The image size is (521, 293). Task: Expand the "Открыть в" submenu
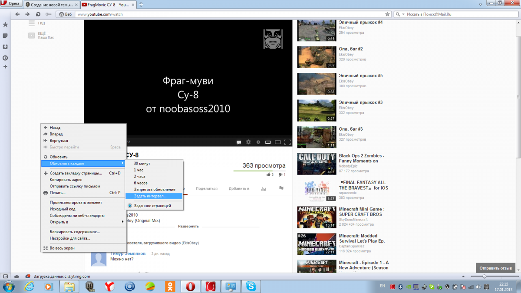click(x=83, y=222)
